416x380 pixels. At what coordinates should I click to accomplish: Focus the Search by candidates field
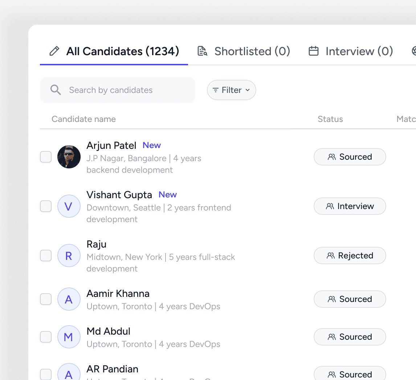[123, 90]
